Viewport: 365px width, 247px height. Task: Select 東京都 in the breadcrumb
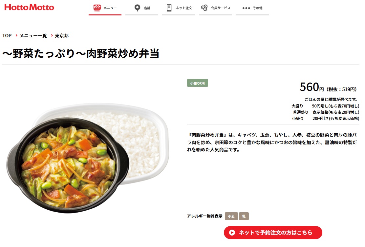click(62, 36)
